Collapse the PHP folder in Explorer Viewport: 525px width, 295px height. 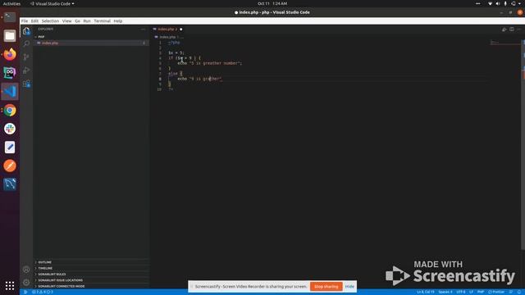(x=41, y=37)
